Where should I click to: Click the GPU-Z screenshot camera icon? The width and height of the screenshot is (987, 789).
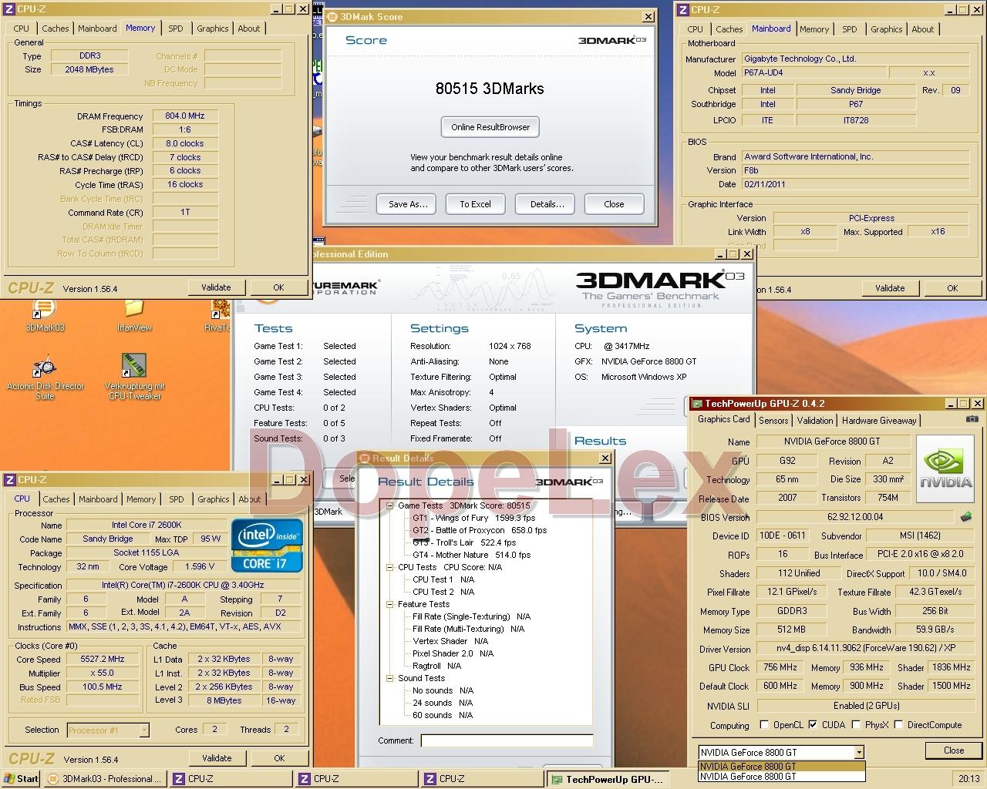click(972, 419)
